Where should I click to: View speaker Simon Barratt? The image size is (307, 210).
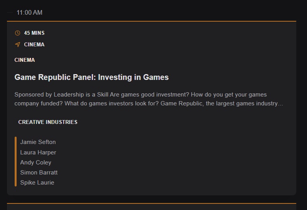click(39, 173)
